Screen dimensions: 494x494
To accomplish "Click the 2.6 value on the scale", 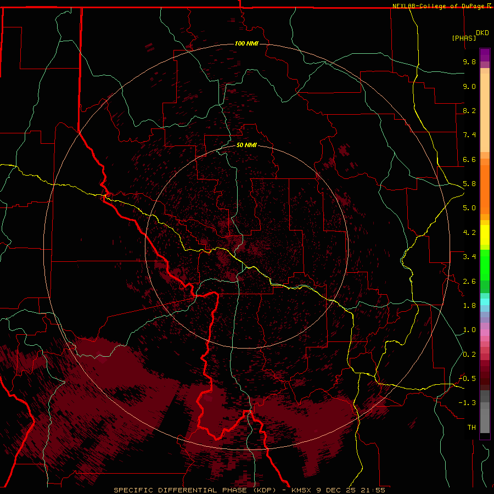I will pyautogui.click(x=469, y=282).
